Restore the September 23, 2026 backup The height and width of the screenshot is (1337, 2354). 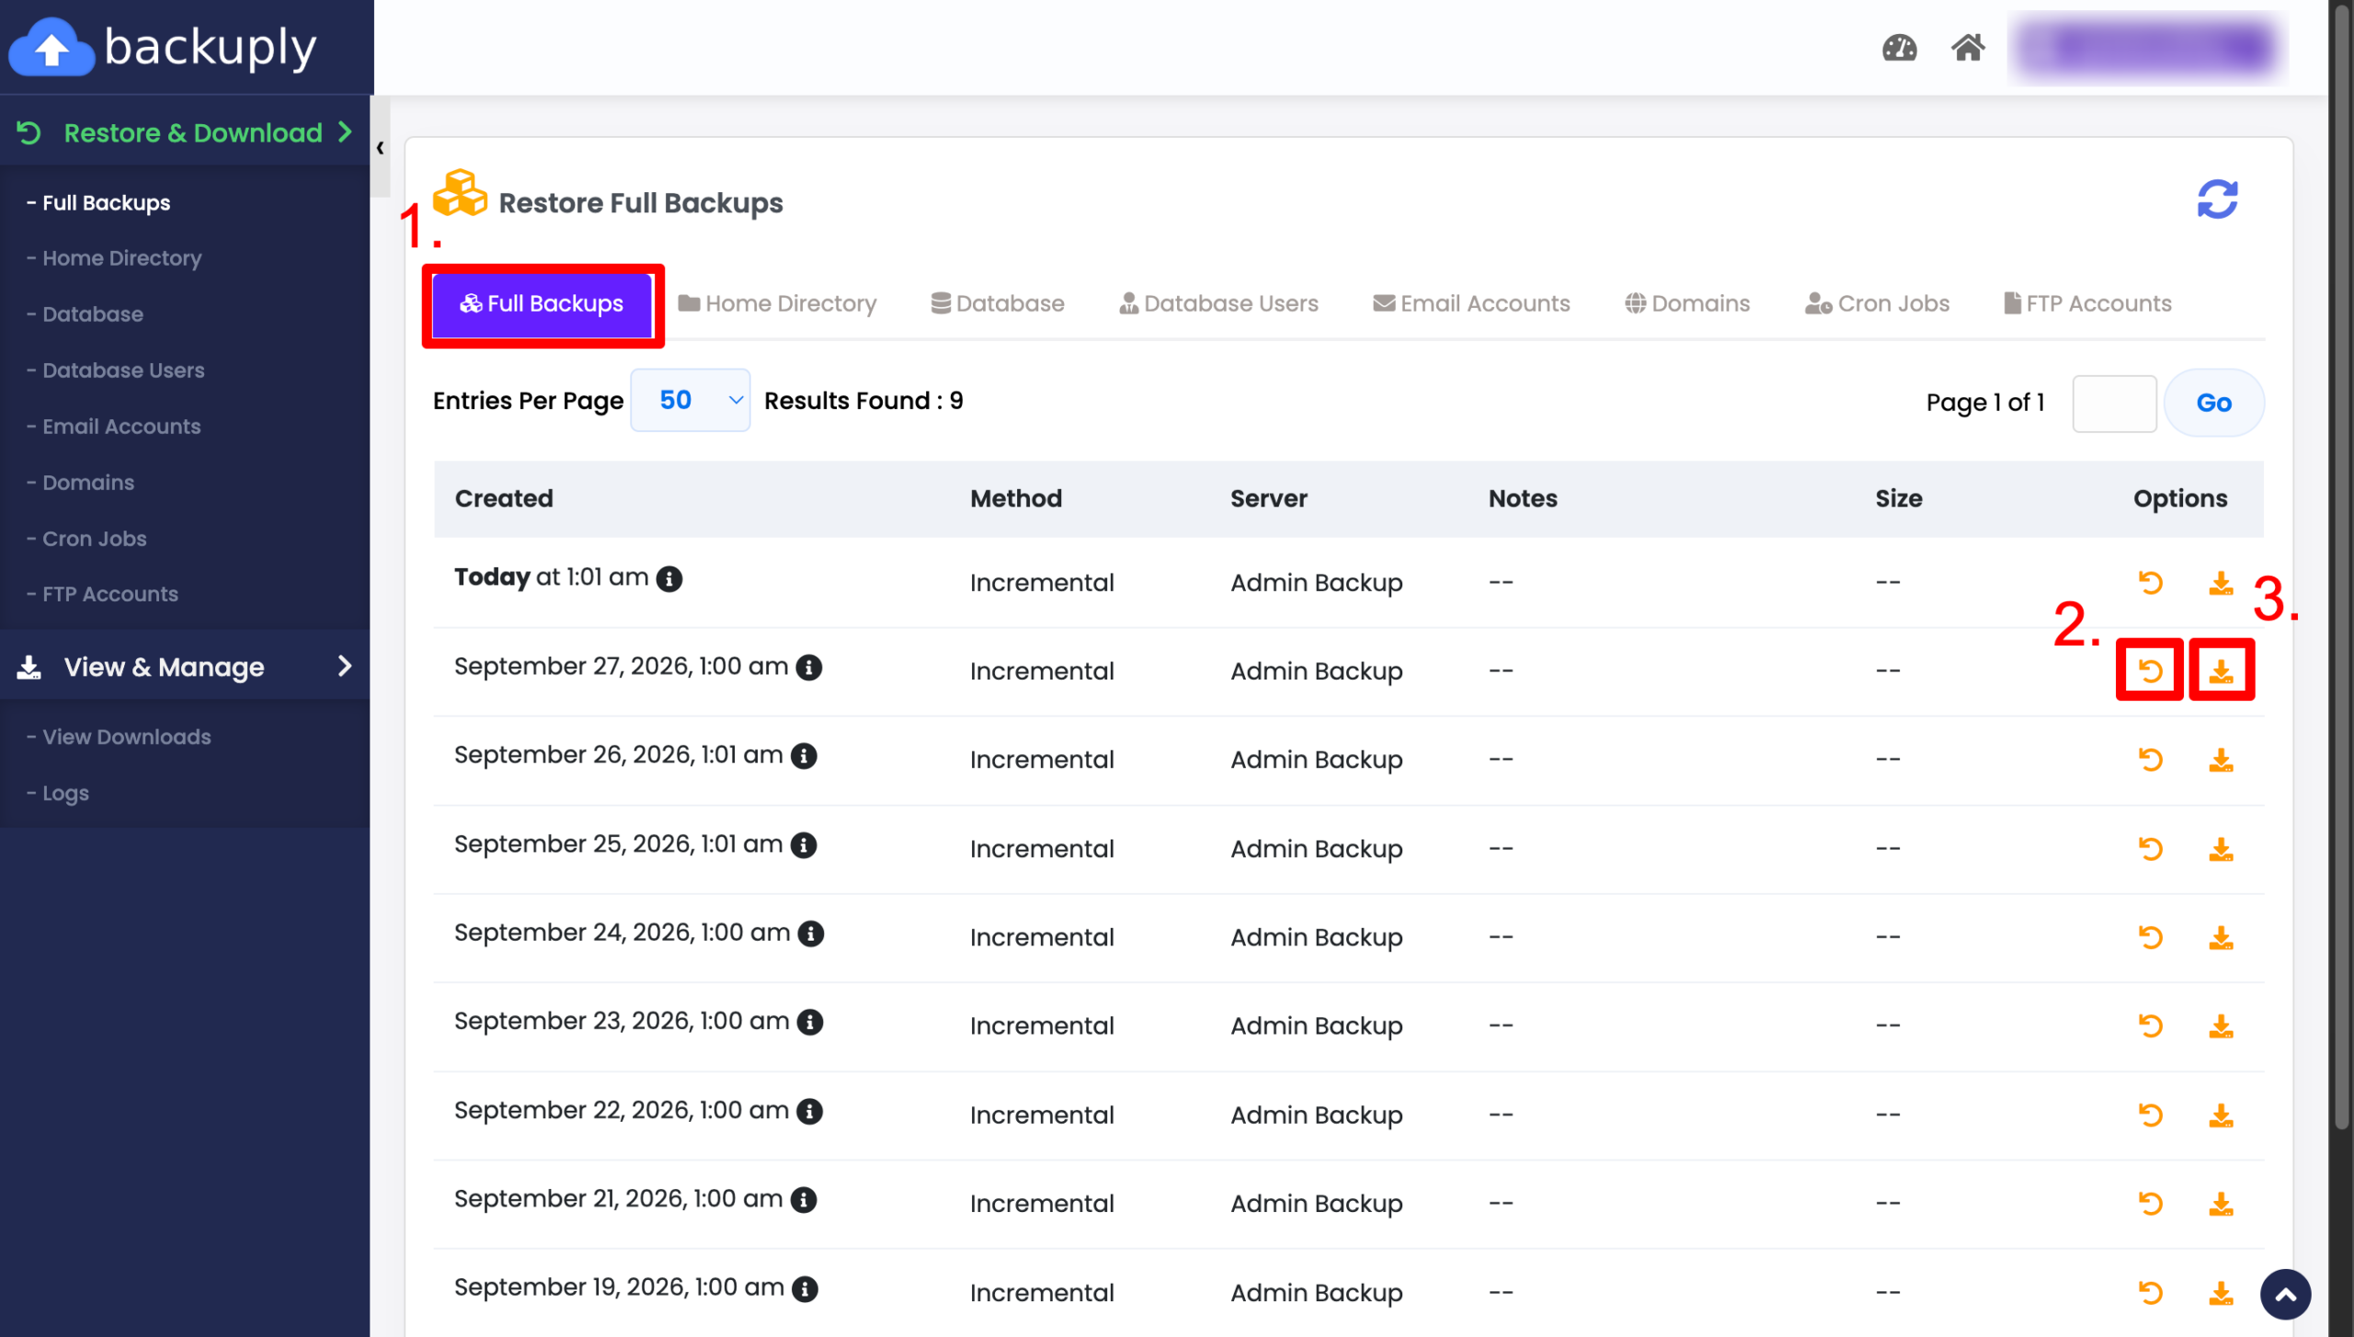pyautogui.click(x=2150, y=1025)
